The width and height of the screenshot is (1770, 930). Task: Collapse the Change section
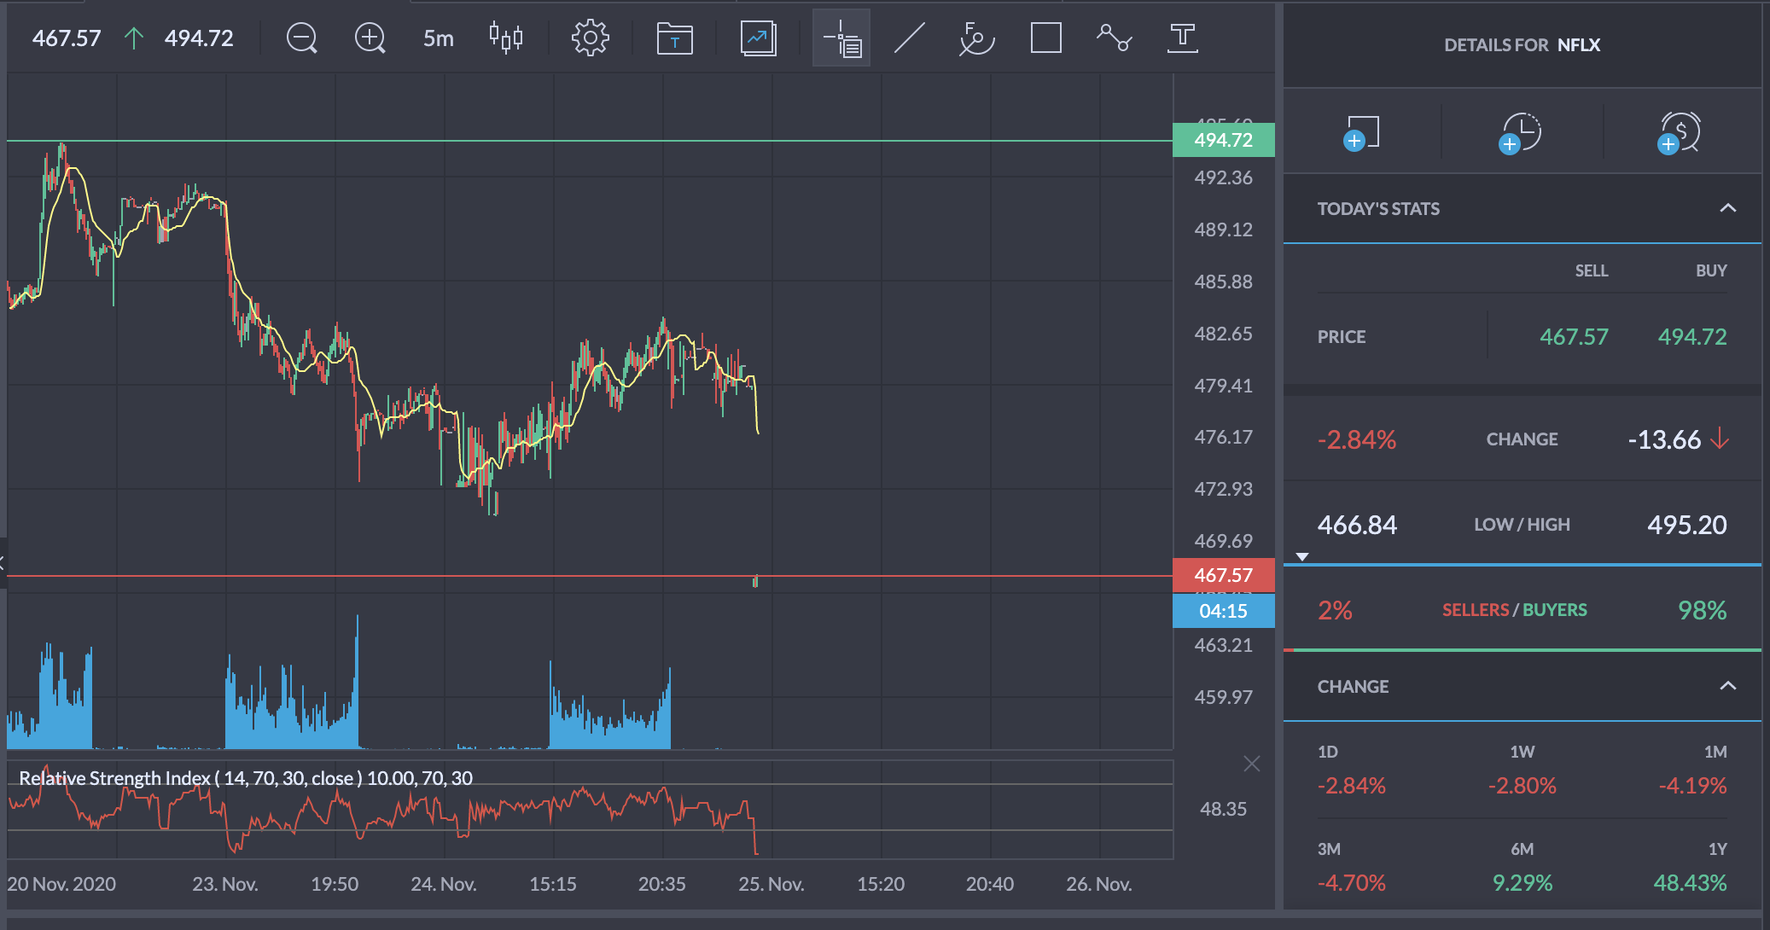(1727, 686)
